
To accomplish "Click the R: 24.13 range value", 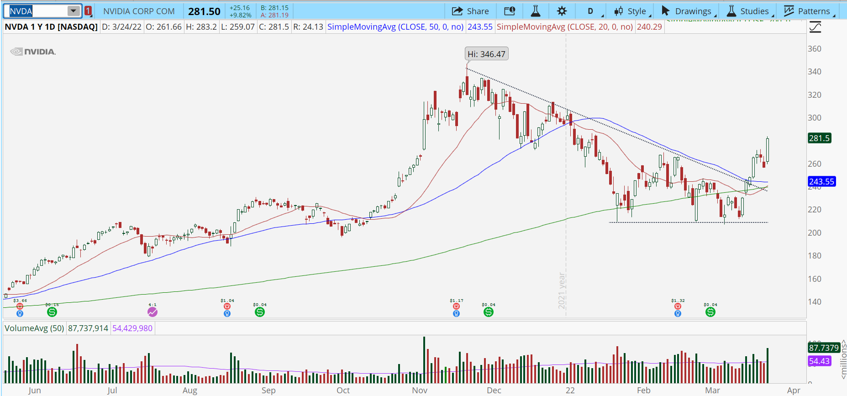I will (x=308, y=27).
